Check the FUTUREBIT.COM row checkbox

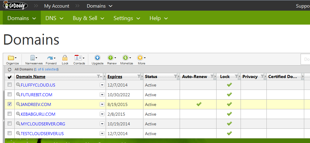click(x=9, y=94)
